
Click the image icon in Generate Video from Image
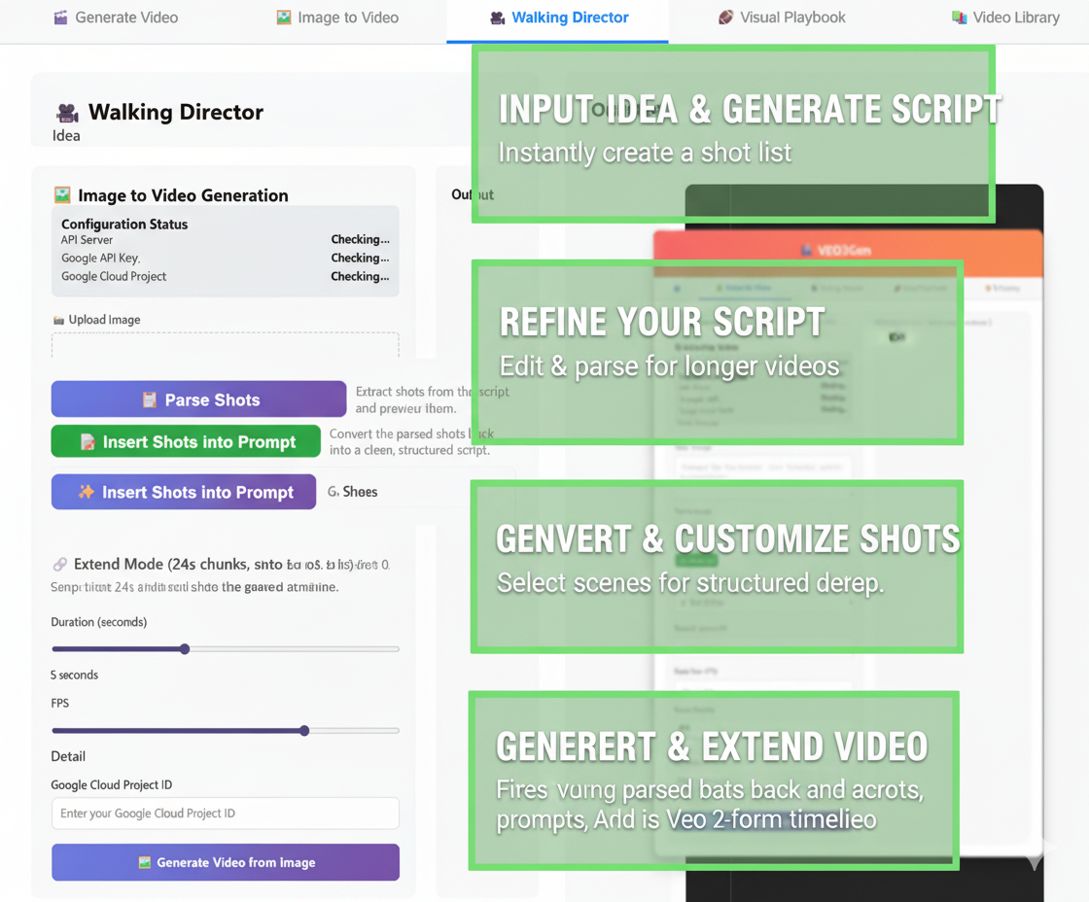pyautogui.click(x=144, y=862)
